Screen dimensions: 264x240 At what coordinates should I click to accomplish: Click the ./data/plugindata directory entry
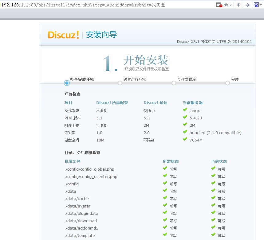click(81, 213)
